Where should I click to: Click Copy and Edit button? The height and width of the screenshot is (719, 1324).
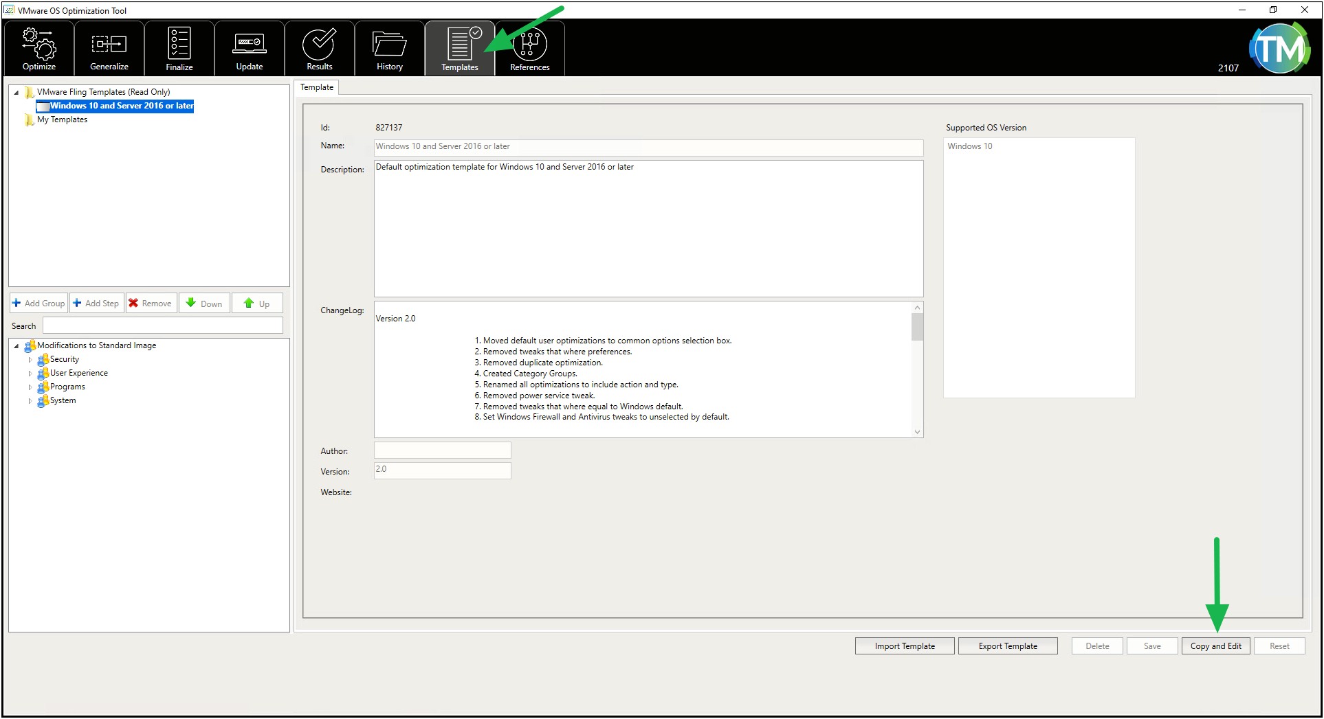coord(1215,646)
